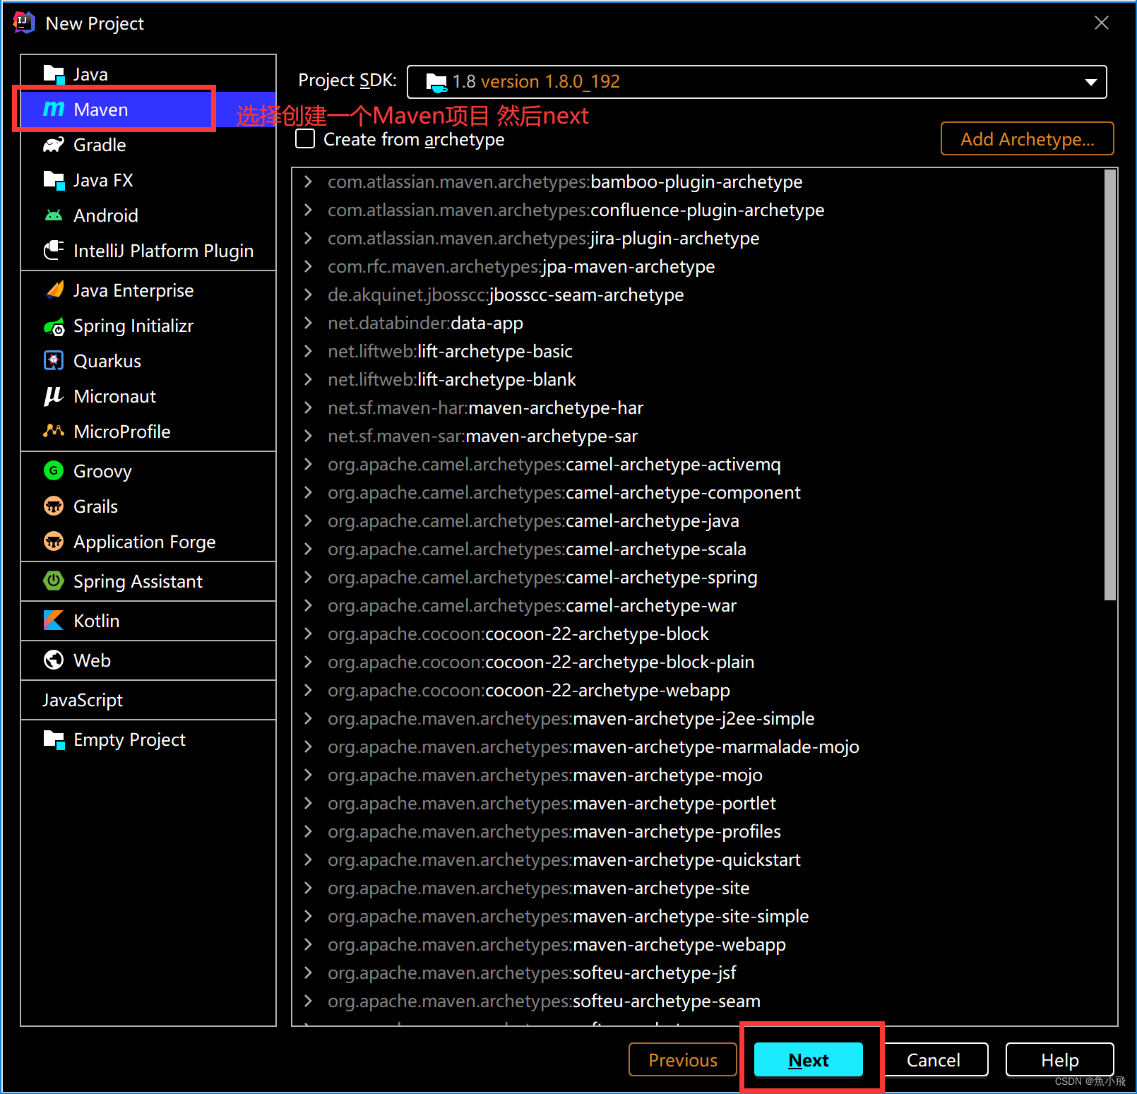This screenshot has height=1094, width=1137.
Task: Click the Java folder icon
Action: (x=54, y=74)
